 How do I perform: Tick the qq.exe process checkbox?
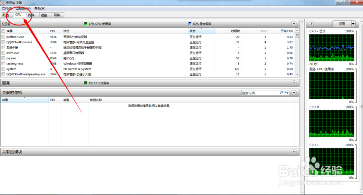4,58
